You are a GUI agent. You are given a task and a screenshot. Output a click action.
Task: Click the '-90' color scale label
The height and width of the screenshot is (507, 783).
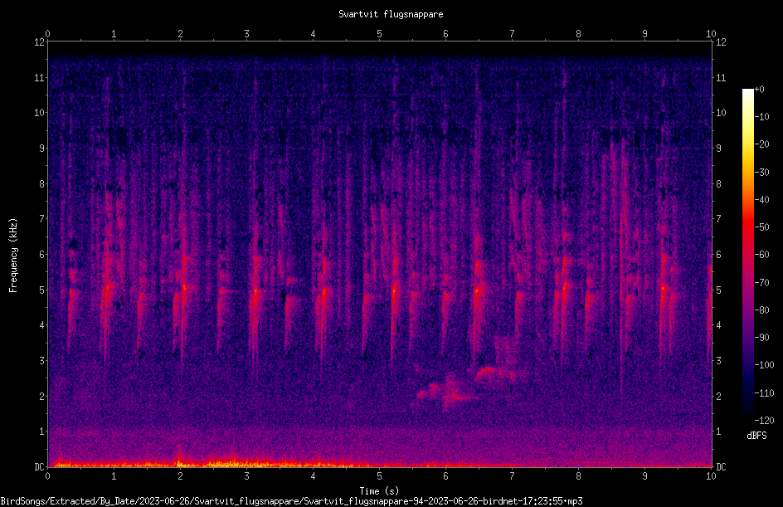point(762,338)
